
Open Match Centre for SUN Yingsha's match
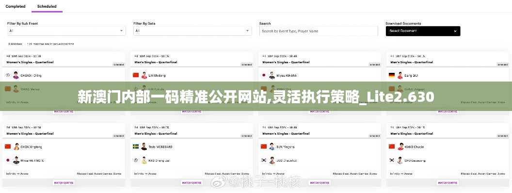click(x=320, y=183)
